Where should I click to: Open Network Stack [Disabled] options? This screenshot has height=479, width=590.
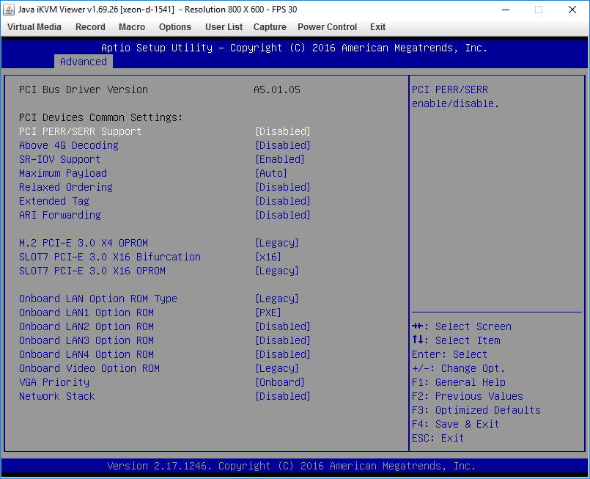coord(283,396)
